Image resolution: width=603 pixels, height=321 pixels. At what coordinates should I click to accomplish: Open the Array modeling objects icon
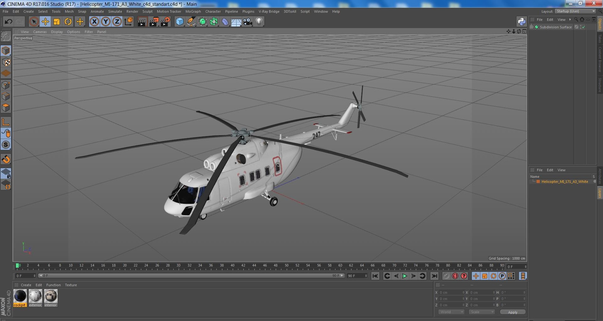(x=214, y=22)
